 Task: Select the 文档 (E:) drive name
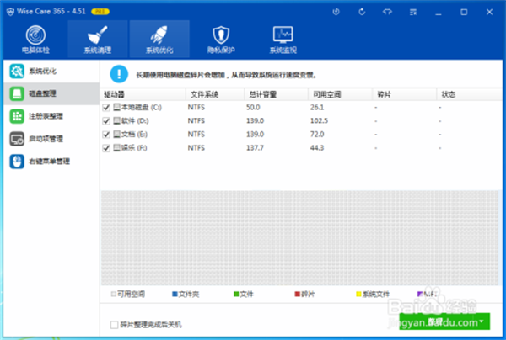pos(134,135)
